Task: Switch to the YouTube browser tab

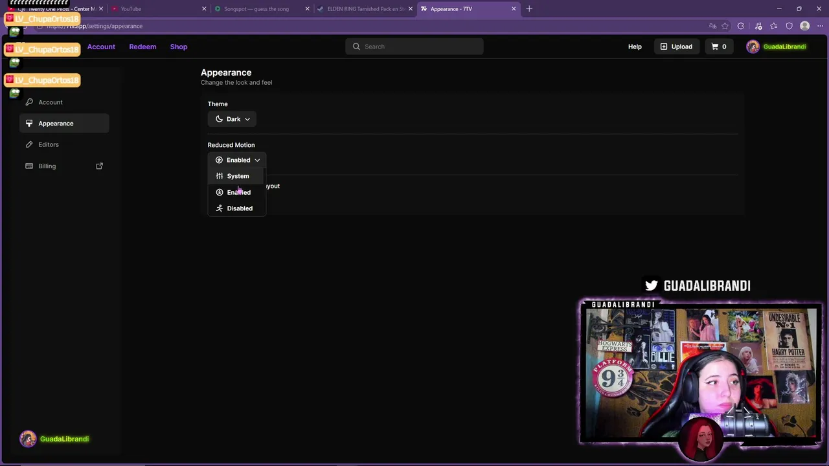Action: pos(159,9)
